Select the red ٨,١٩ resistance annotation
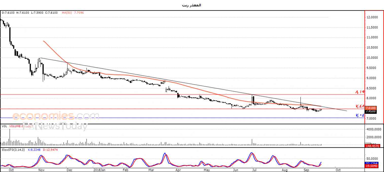 (x=360, y=92)
